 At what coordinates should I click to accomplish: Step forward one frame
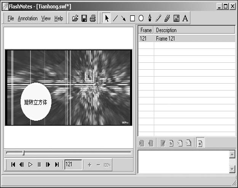pos(48,164)
